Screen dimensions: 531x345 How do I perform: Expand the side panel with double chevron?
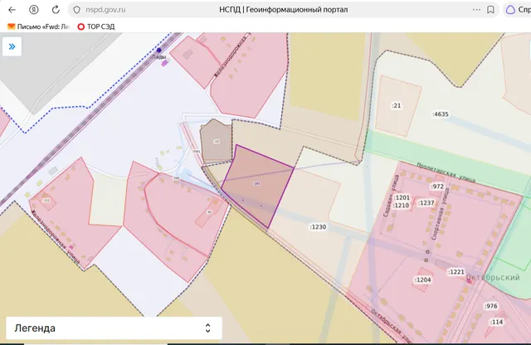pyautogui.click(x=12, y=46)
